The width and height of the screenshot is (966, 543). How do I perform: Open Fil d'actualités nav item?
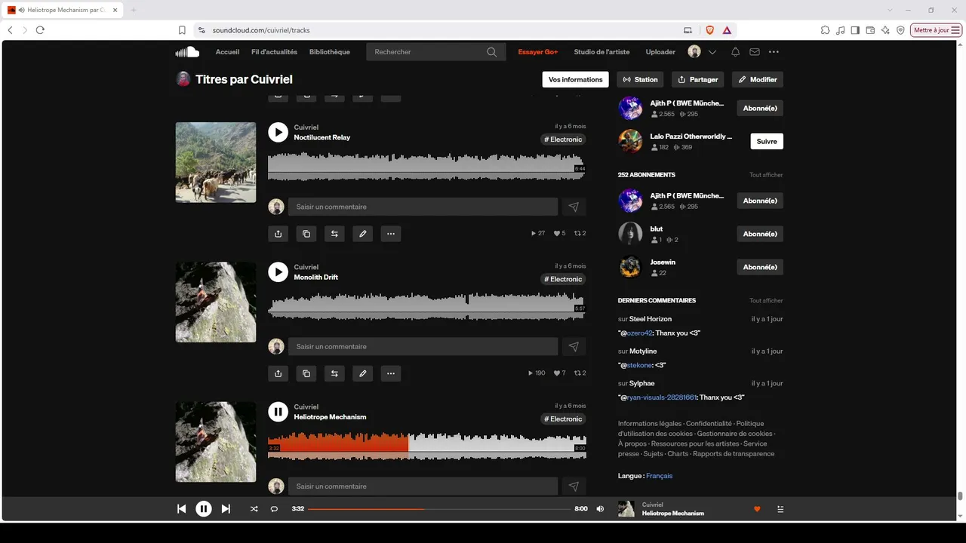[x=274, y=52]
